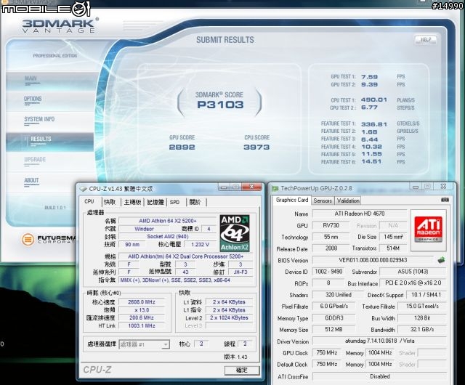Click the HT Link value 1003.1 MHz
The image size is (465, 385).
142,325
